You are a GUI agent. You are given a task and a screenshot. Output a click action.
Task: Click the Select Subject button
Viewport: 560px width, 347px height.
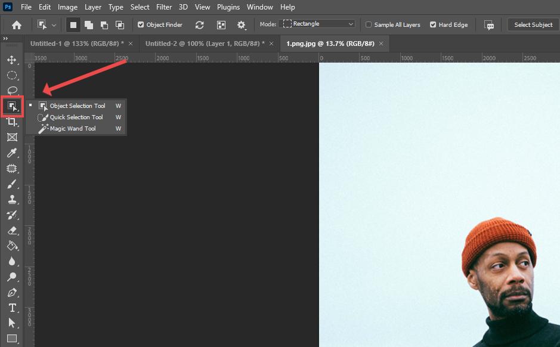pyautogui.click(x=531, y=24)
